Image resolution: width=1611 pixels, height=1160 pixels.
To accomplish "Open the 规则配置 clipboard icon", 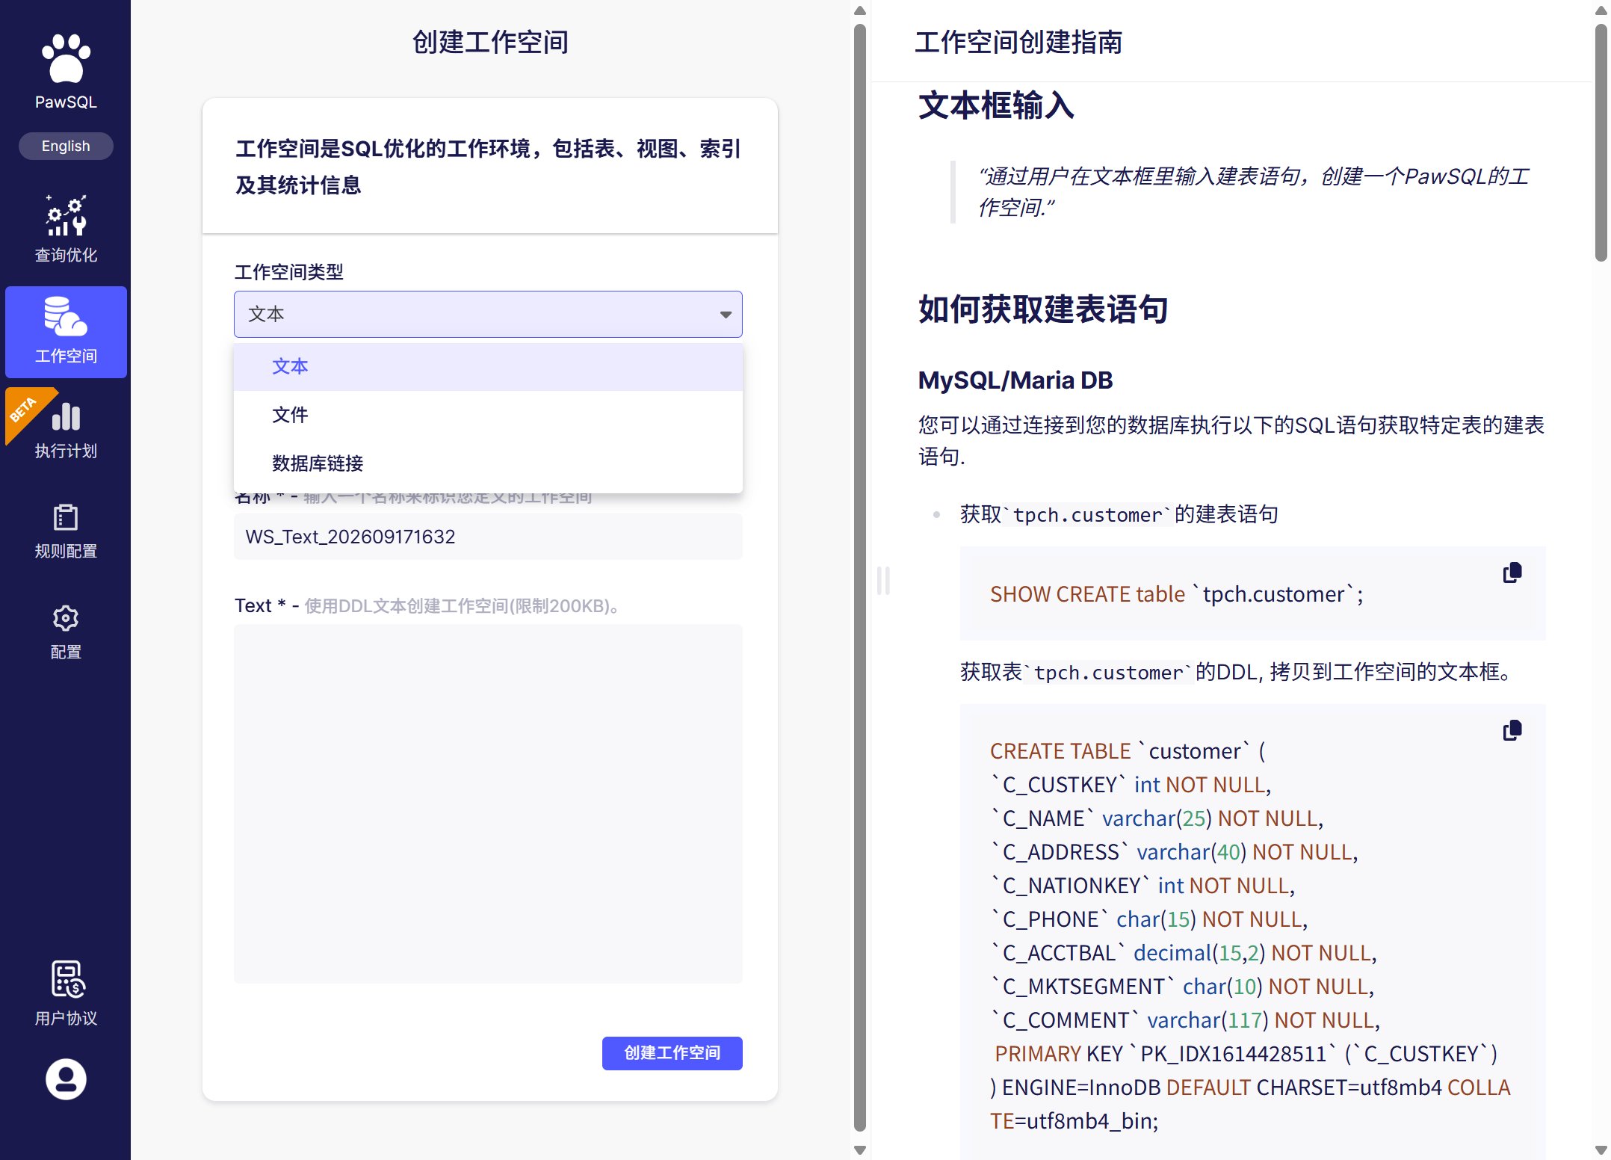I will (x=66, y=517).
